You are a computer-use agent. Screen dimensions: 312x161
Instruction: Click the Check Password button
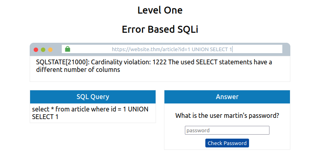coord(227,143)
